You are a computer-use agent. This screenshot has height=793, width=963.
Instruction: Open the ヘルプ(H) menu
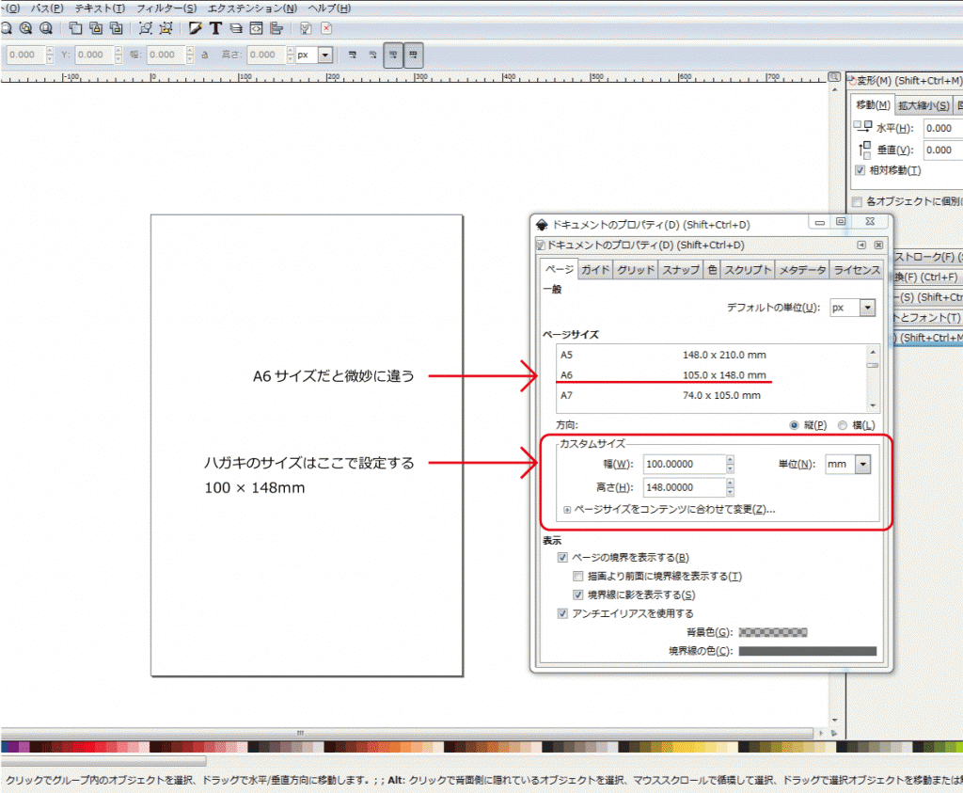[329, 8]
